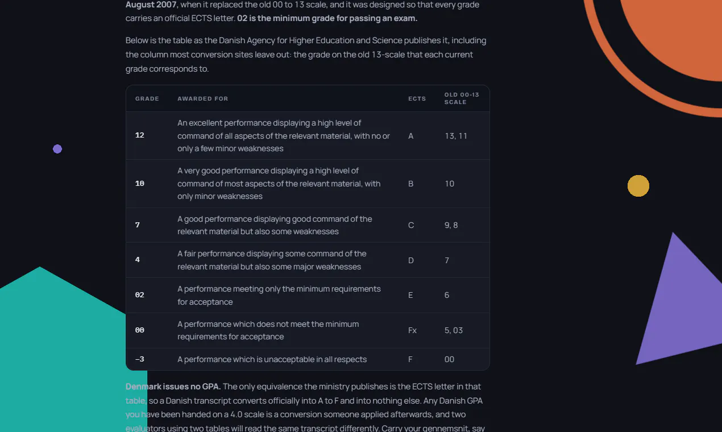Screen dimensions: 722x432
Task: Select the grade 4 cell
Action: click(138, 260)
